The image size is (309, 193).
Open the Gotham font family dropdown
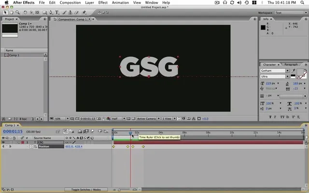click(x=275, y=71)
